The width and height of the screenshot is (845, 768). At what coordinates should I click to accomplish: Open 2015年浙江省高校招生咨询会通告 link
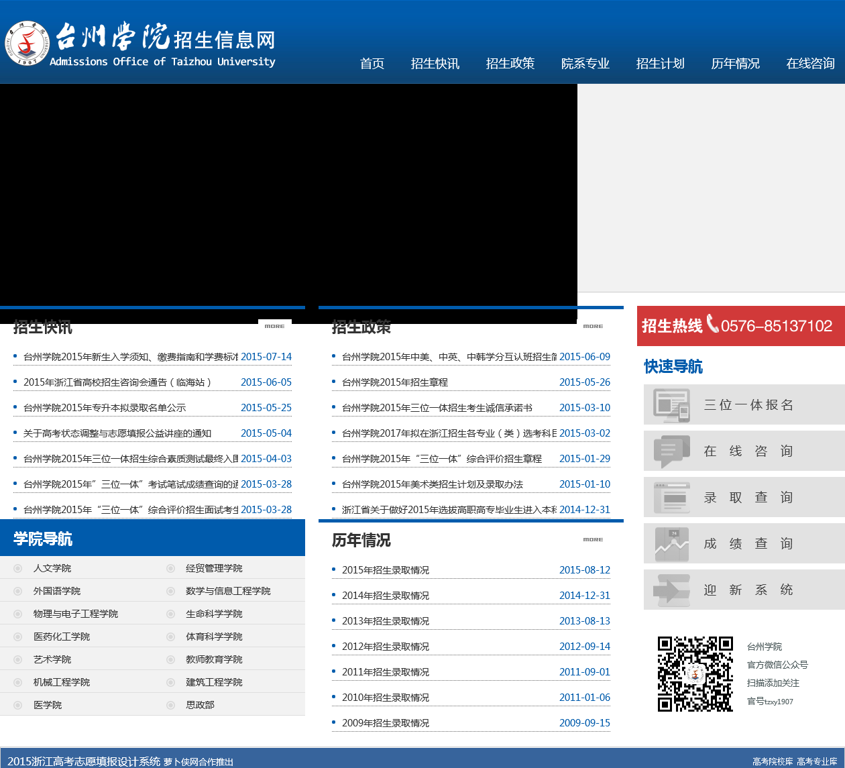click(117, 382)
